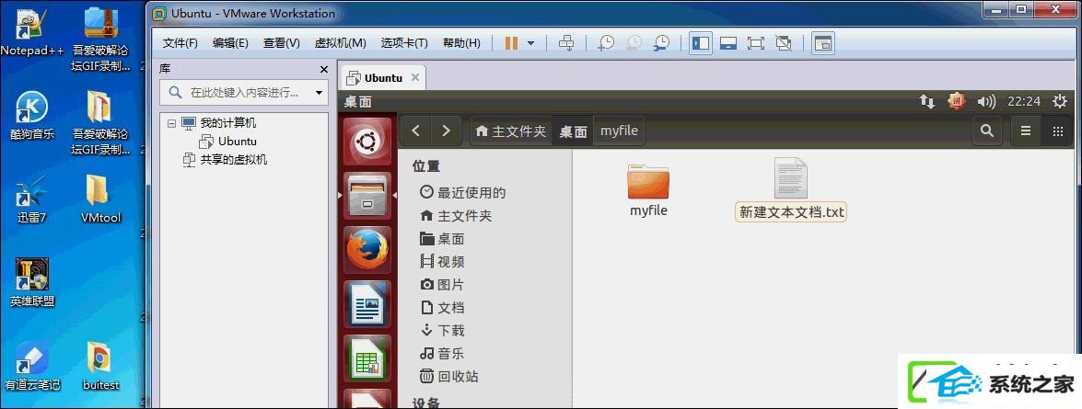Go forward in the file manager

point(446,131)
